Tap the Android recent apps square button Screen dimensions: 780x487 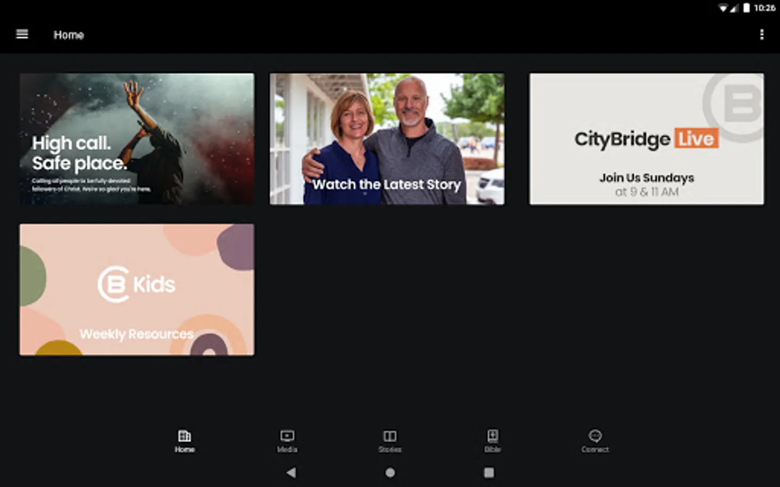(489, 472)
